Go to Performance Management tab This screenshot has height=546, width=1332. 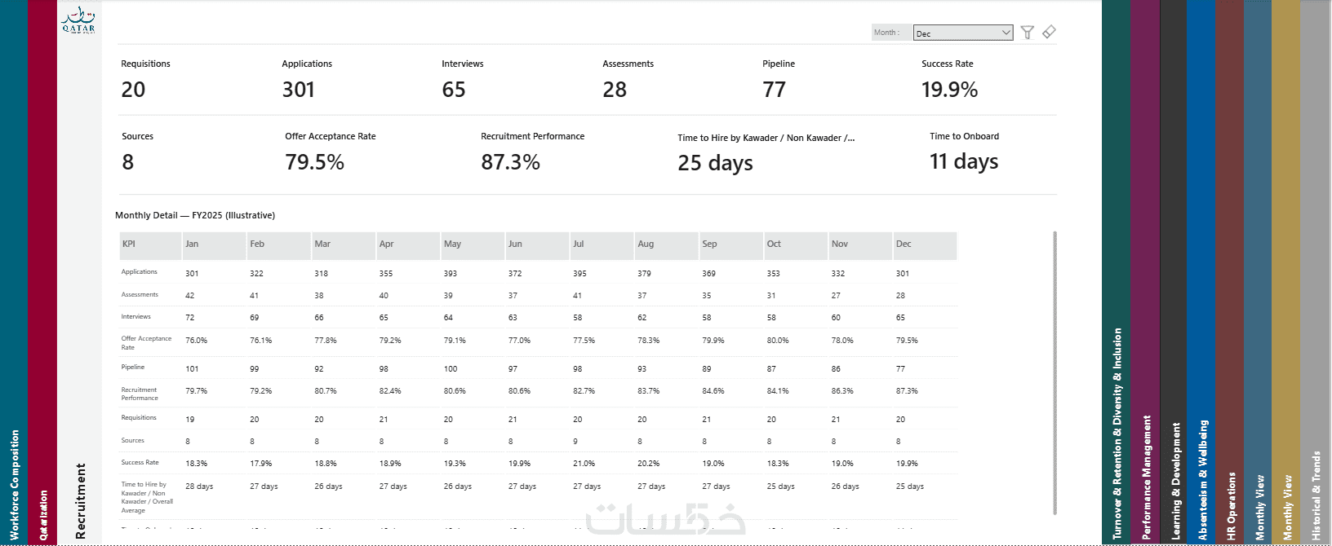tap(1146, 273)
